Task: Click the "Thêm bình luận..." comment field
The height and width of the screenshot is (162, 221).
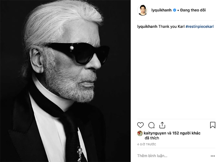Action: pos(149,156)
